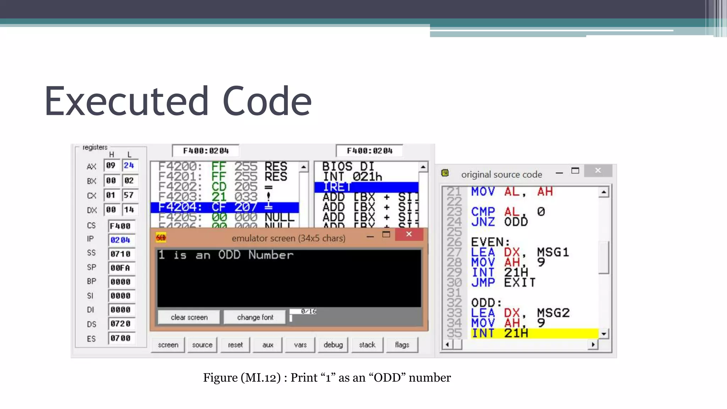
Task: Click the DS register field 0720
Action: 121,324
